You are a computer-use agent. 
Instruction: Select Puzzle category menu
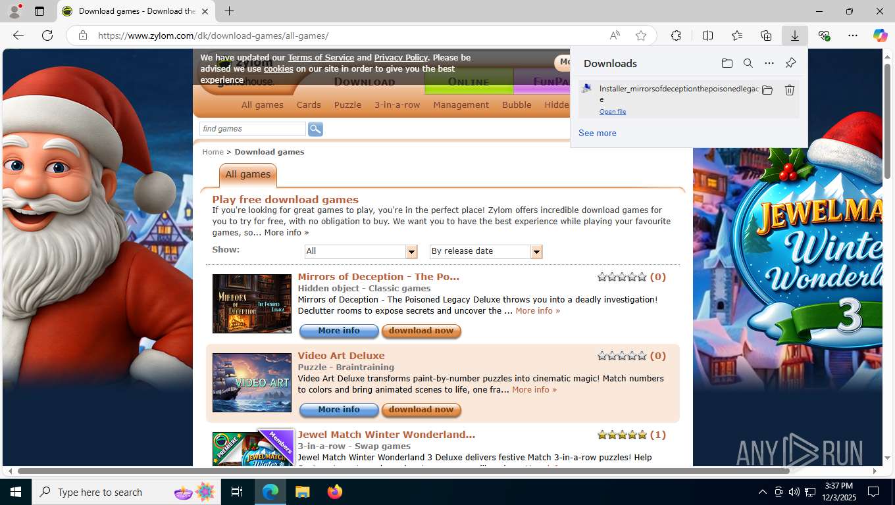[347, 105]
